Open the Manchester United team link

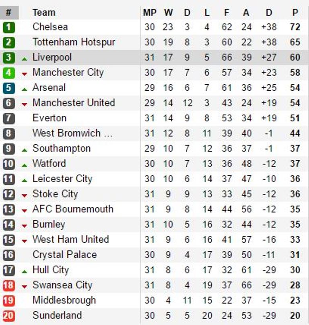[74, 103]
